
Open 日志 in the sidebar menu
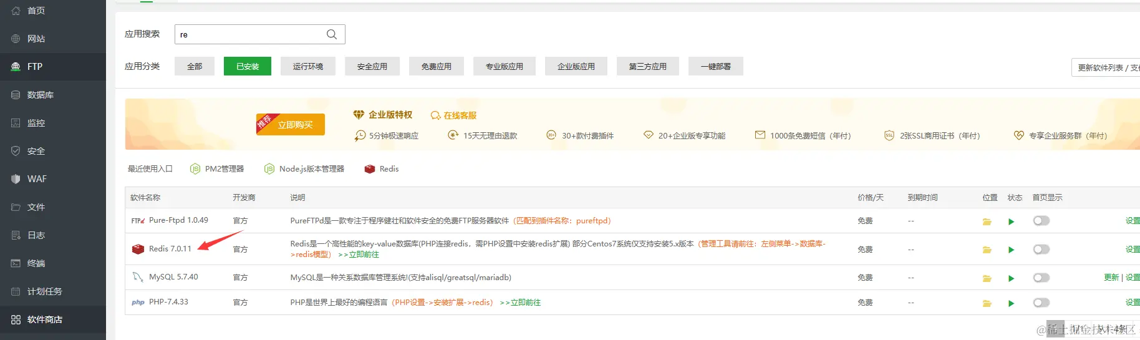53,235
